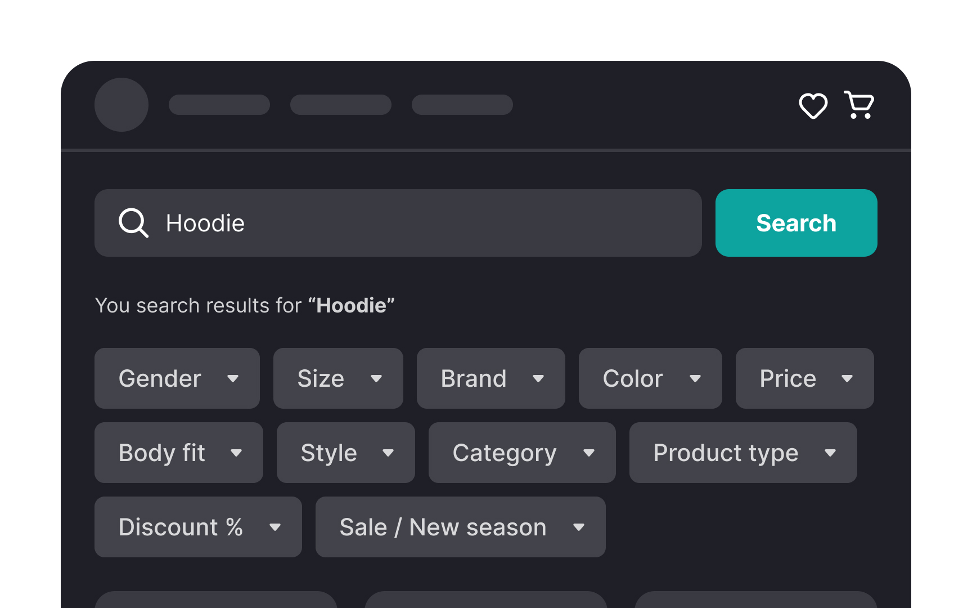
Task: Open the Category filter dropdown
Action: coord(521,453)
